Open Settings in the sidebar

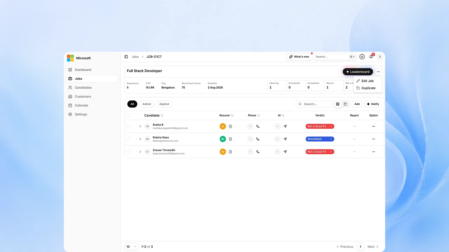click(x=92, y=114)
